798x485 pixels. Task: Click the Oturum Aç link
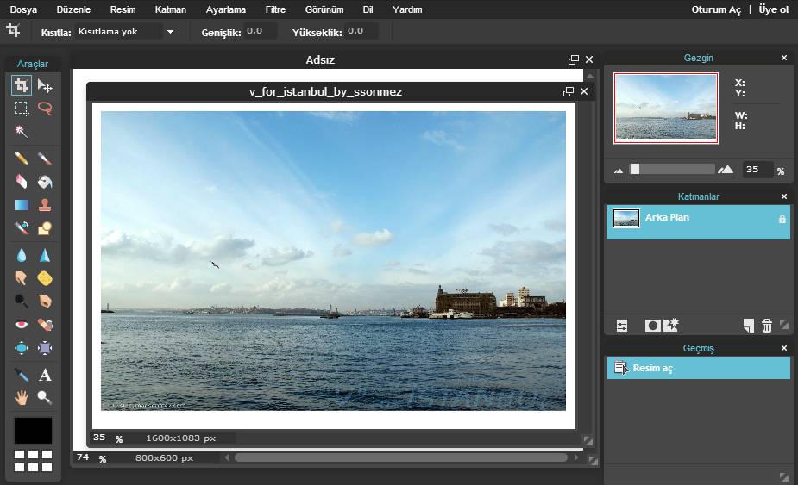716,9
